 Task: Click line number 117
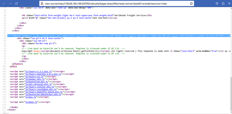tap(4, 110)
